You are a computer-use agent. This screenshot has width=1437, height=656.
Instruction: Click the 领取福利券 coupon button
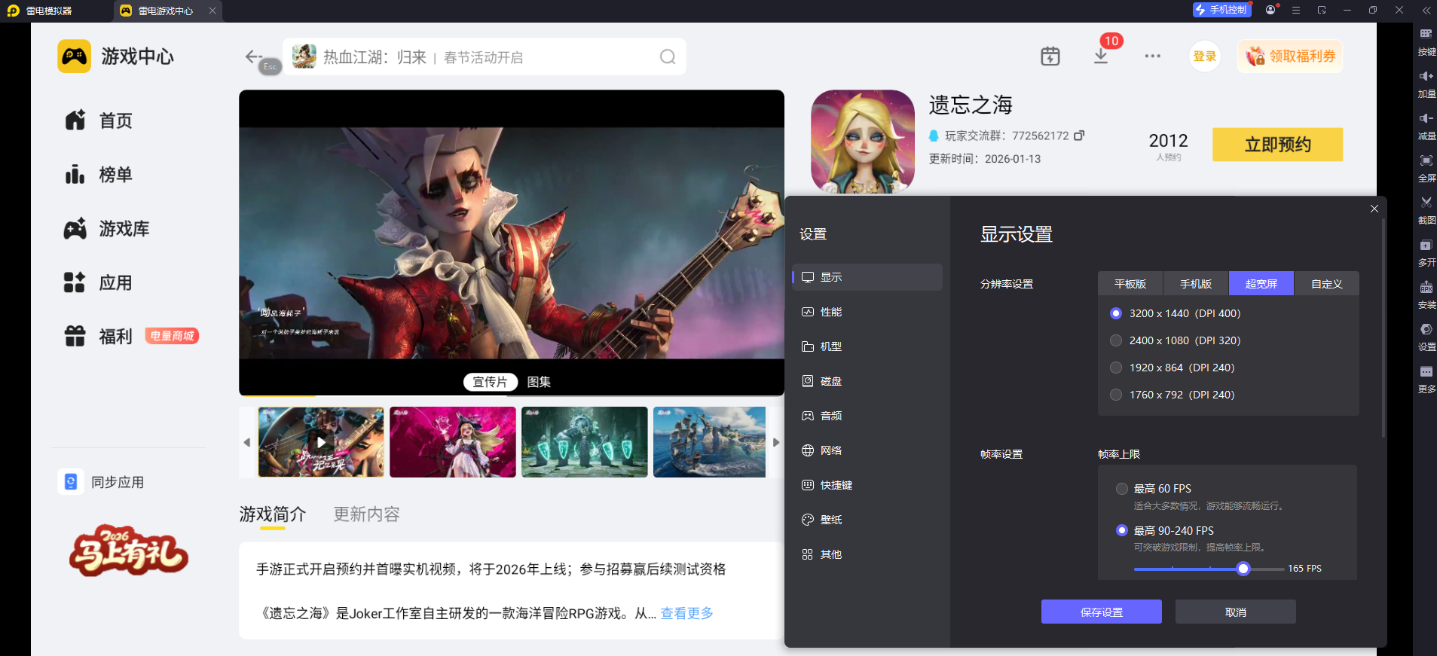coord(1290,56)
